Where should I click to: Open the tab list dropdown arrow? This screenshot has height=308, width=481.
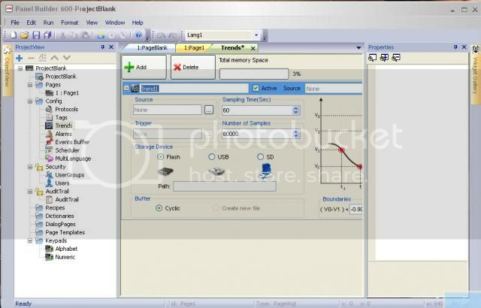[358, 47]
